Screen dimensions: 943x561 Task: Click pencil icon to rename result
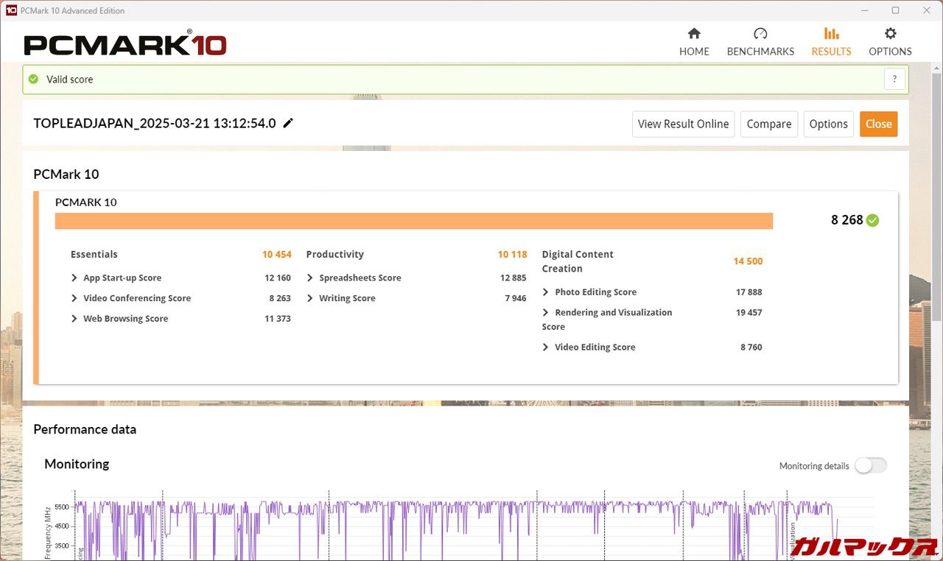point(288,123)
